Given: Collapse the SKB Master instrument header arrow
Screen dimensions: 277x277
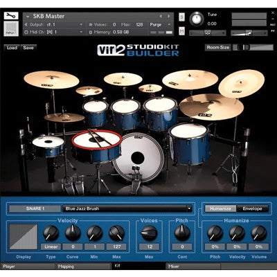Looking at the screenshot, I should [x=28, y=17].
